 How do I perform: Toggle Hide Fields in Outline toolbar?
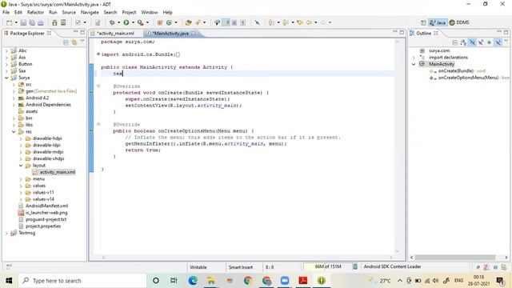tap(472, 42)
